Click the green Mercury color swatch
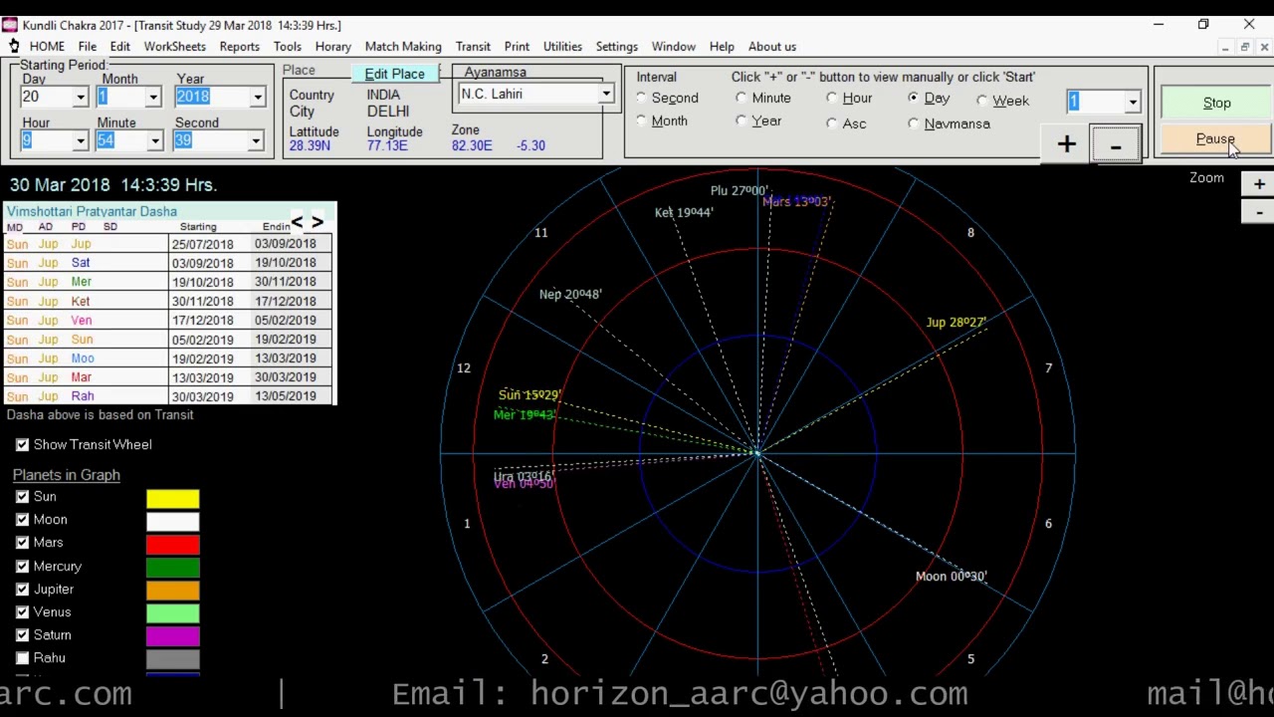This screenshot has width=1274, height=717. [x=173, y=568]
